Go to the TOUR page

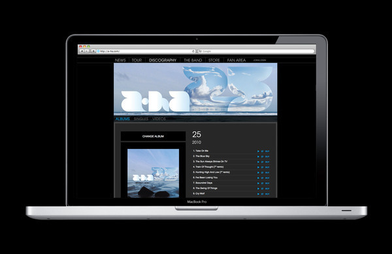pos(137,60)
